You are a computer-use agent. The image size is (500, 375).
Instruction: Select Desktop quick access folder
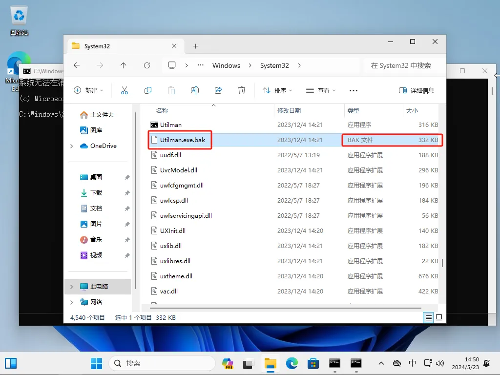point(91,177)
